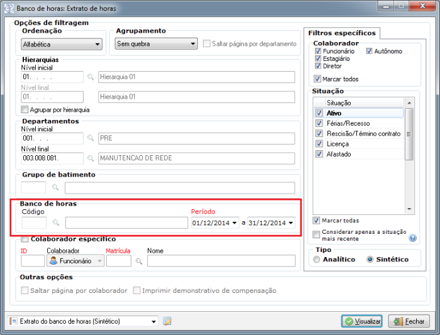Click search icon next to Departamentos Nível final
This screenshot has width=440, height=335.
pyautogui.click(x=91, y=158)
